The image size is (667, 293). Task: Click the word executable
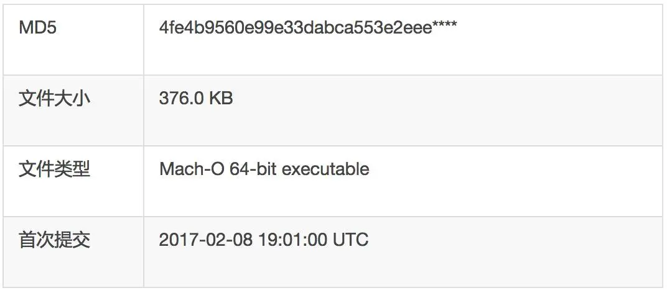coord(325,169)
